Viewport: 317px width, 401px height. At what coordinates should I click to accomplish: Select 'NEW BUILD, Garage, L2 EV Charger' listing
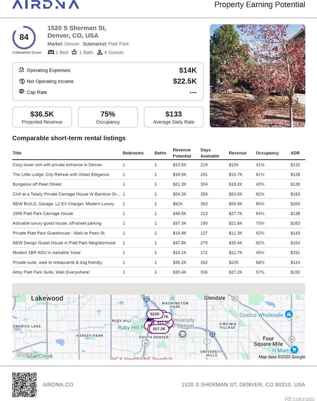(x=159, y=204)
